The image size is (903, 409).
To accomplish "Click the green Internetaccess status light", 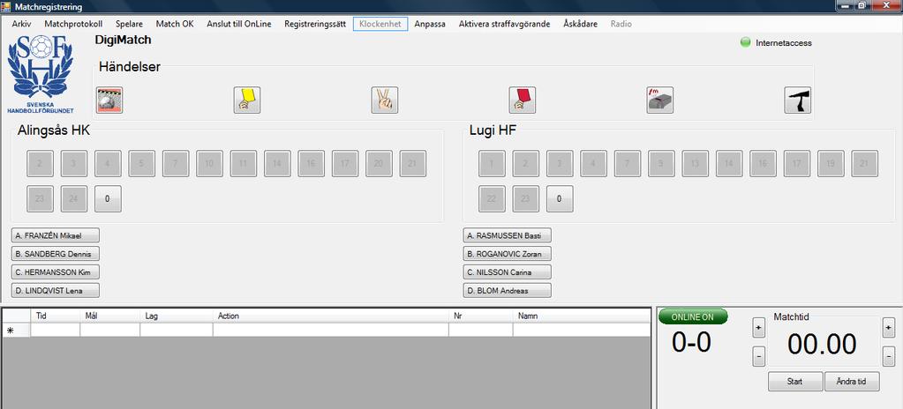I will (x=745, y=42).
